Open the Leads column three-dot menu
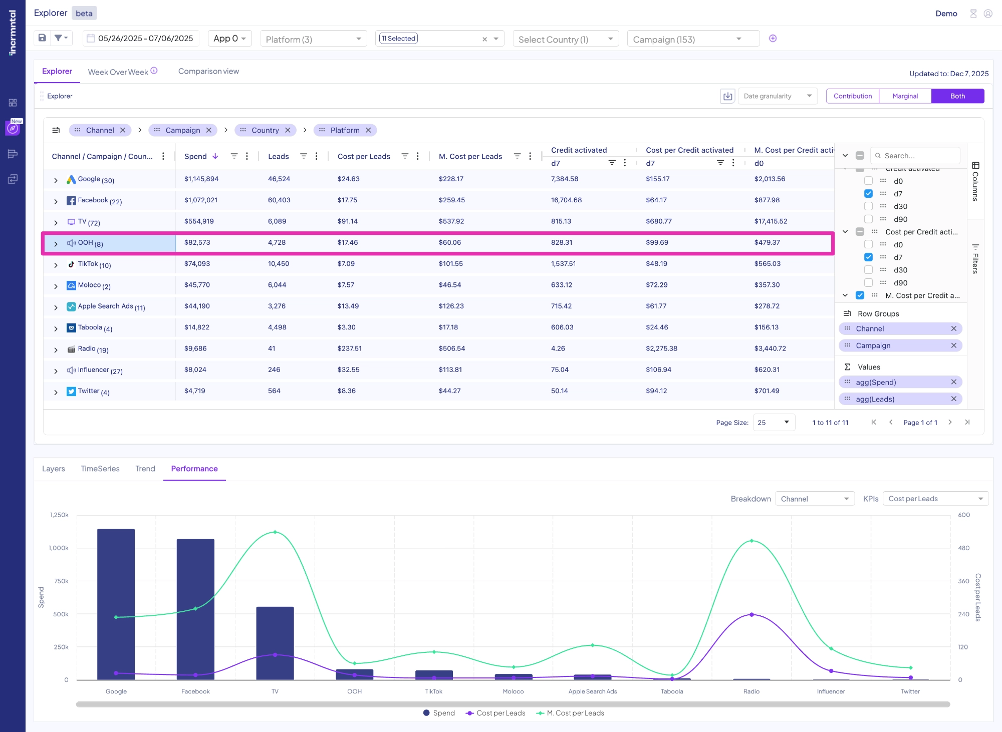The image size is (1002, 732). (x=317, y=156)
